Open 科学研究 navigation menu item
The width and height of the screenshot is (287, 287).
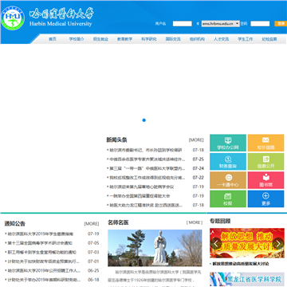[149, 39]
